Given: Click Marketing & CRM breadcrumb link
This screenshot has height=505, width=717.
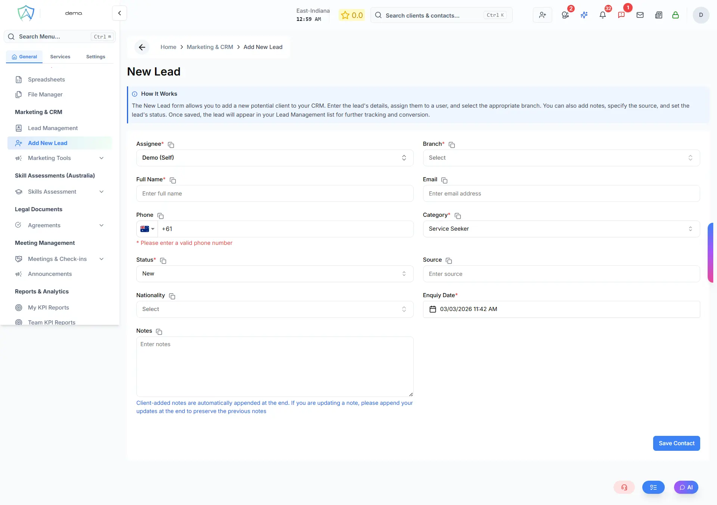Looking at the screenshot, I should 210,47.
